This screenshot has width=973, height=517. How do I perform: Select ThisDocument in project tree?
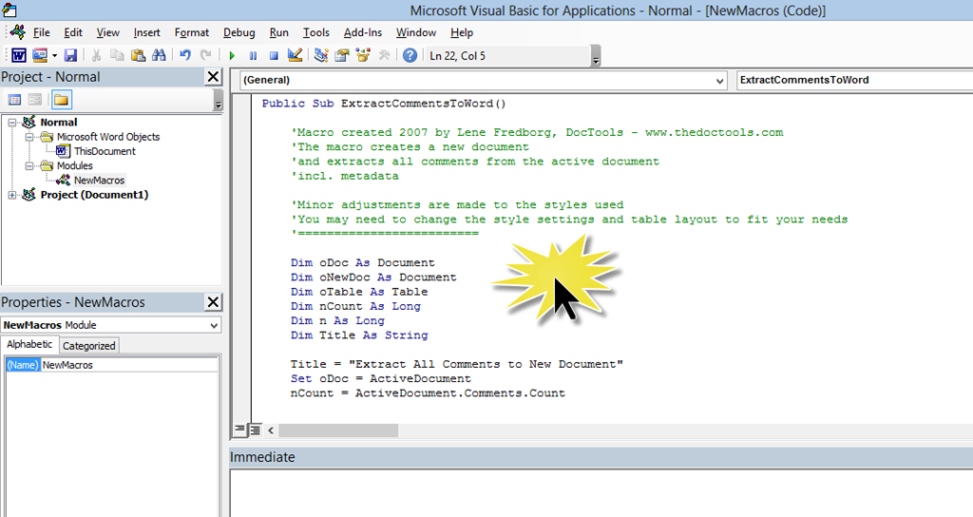pos(105,151)
